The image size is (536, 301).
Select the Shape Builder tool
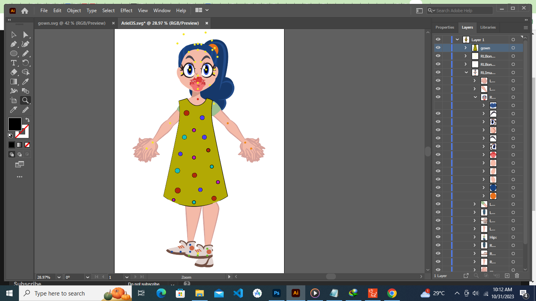click(26, 72)
